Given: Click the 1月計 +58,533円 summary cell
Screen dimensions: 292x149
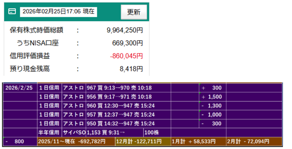Looking at the screenshot, I should (198, 141).
